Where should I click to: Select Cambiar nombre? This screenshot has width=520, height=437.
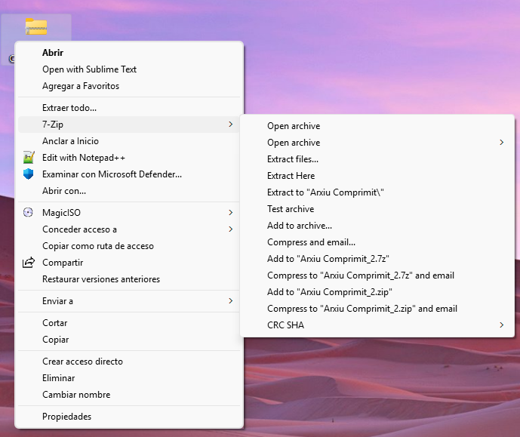128,394
